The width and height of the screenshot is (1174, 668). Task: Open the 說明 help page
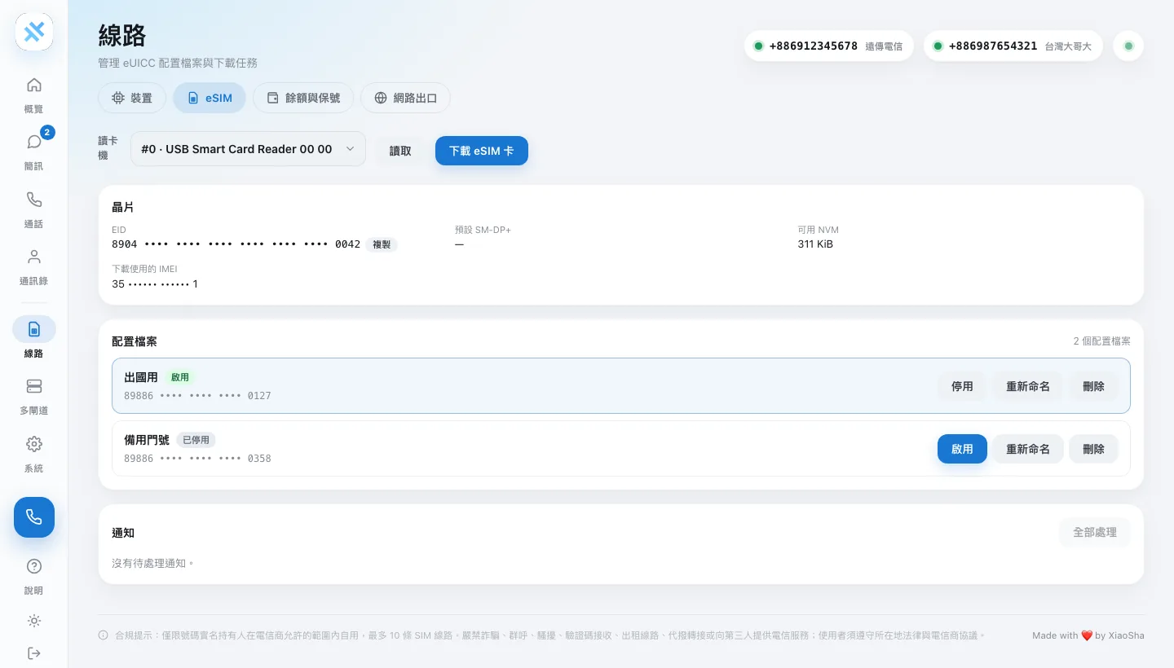(x=34, y=576)
